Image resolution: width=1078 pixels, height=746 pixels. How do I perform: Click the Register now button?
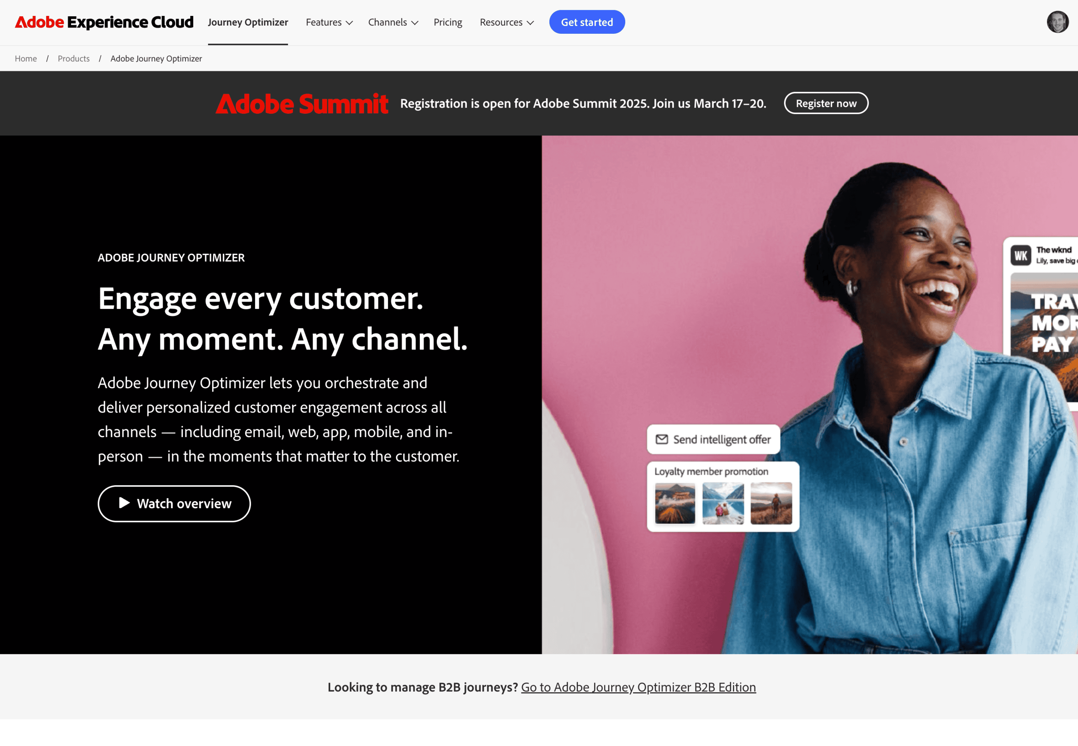(826, 103)
